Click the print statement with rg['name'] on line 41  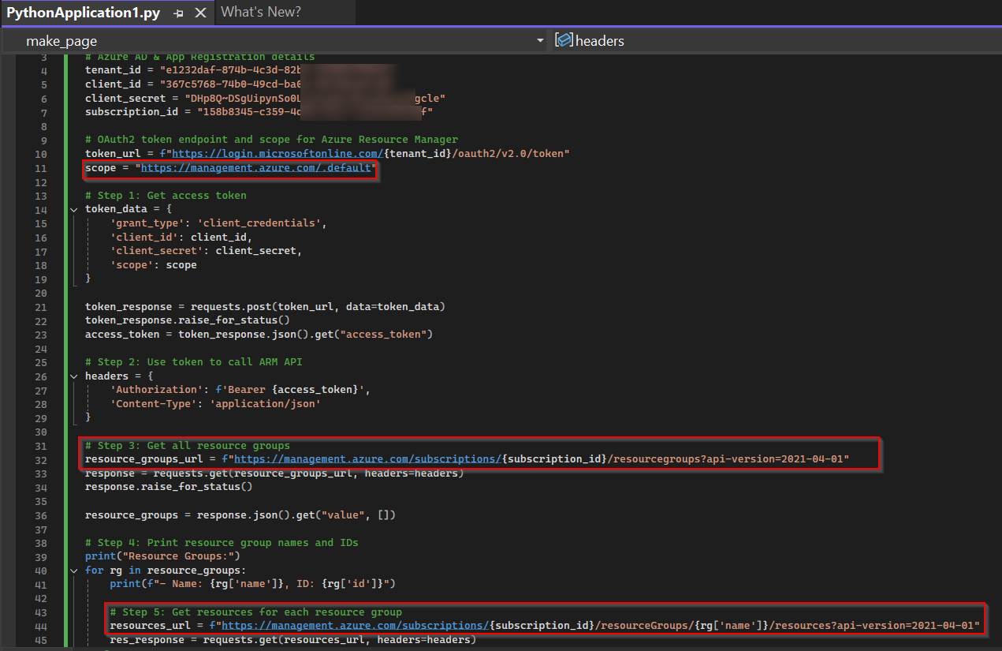coord(252,585)
